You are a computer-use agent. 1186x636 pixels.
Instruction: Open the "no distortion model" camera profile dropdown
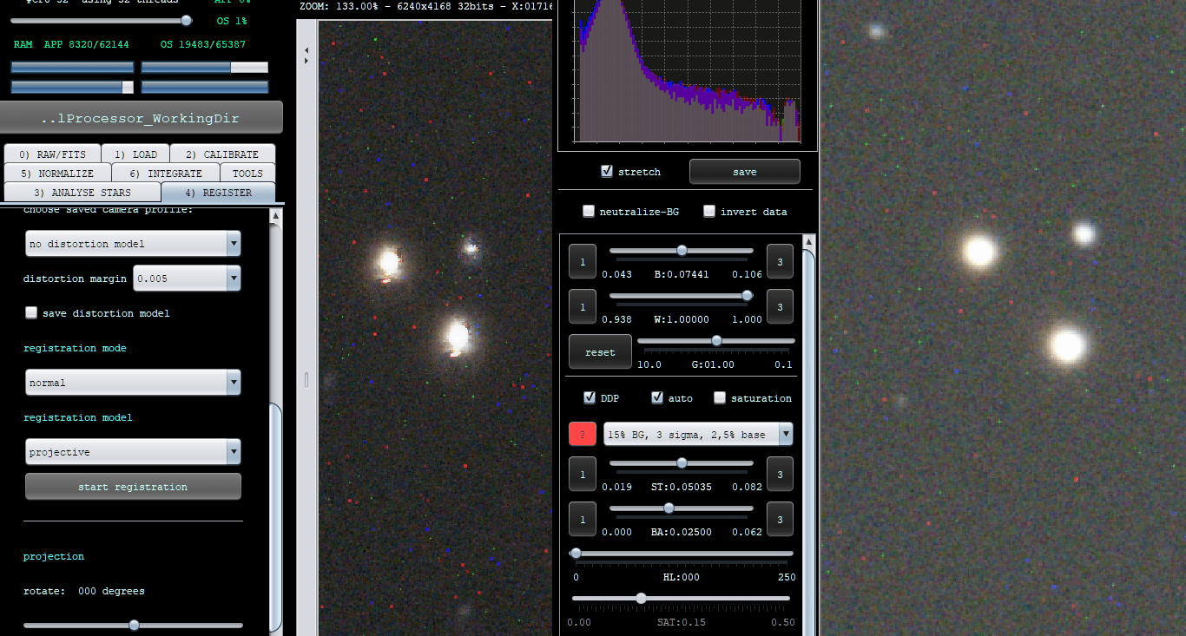133,244
